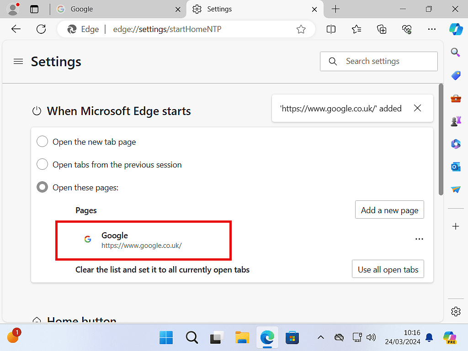Open File Explorer from taskbar
This screenshot has width=468, height=351.
pyautogui.click(x=242, y=338)
